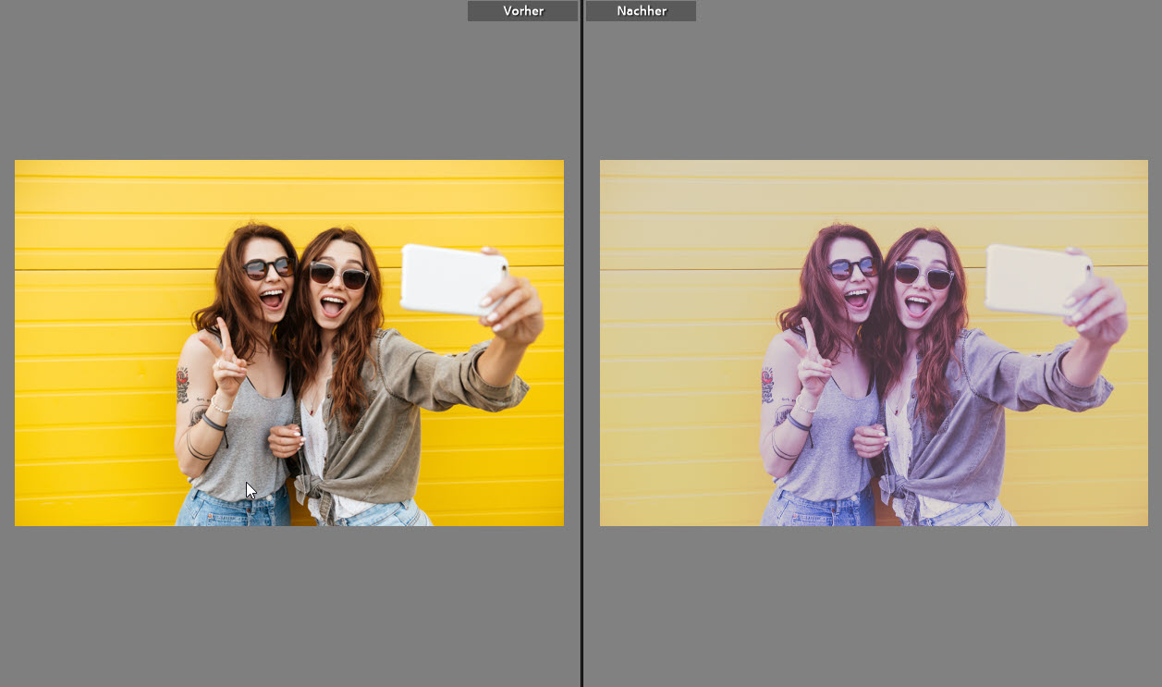Image resolution: width=1162 pixels, height=687 pixels.
Task: Pick right woman's sunglasses in Nachher photo
Action: click(923, 275)
